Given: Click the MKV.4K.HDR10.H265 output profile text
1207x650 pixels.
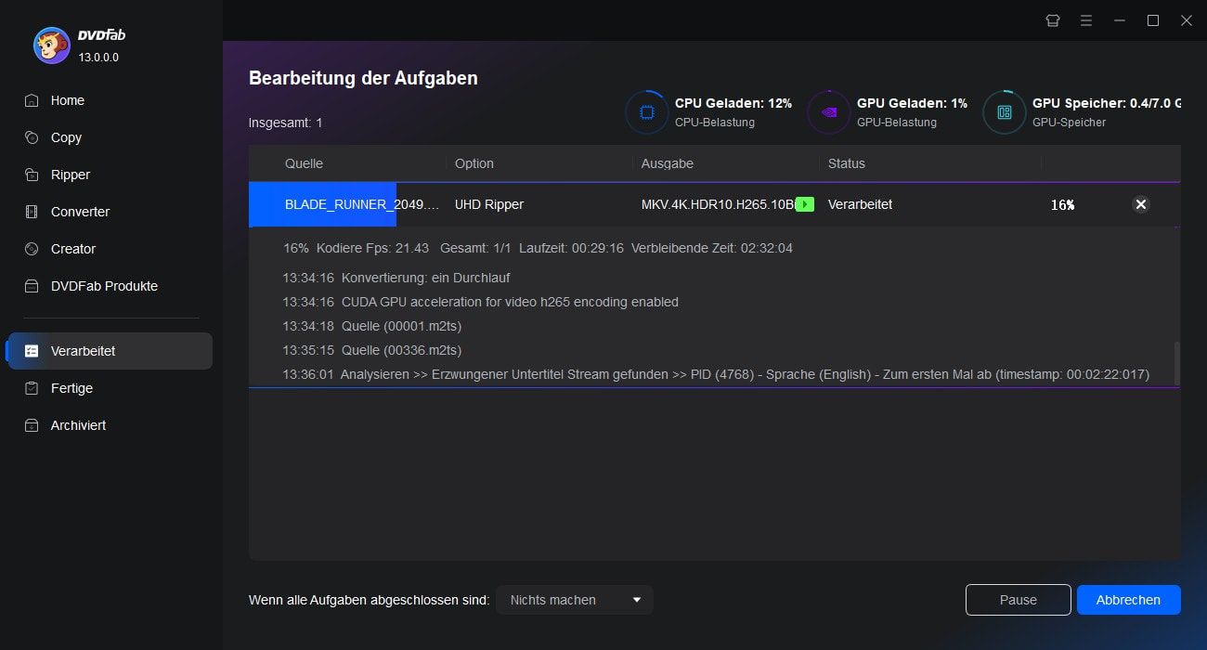Looking at the screenshot, I should [718, 204].
